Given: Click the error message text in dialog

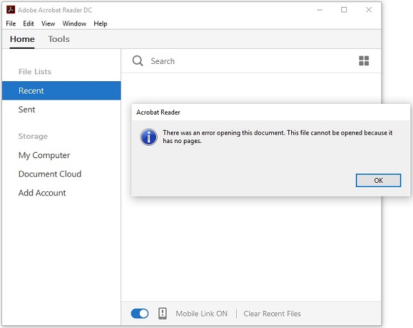Looking at the screenshot, I should [x=277, y=137].
